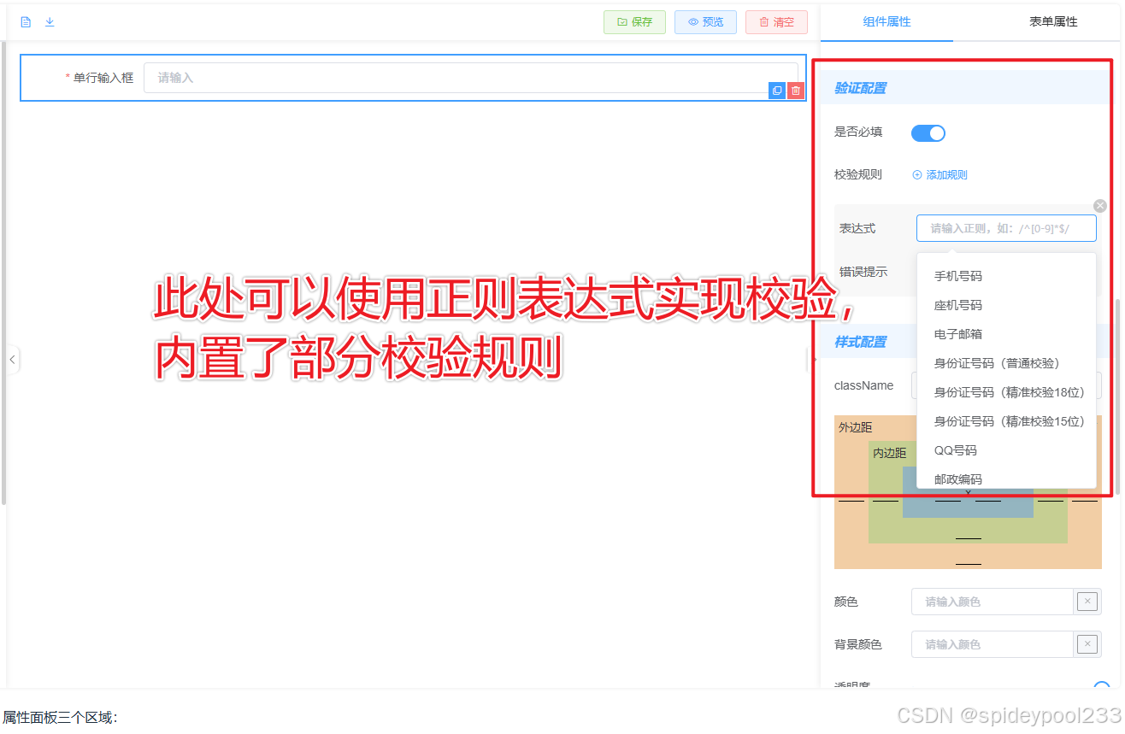Click the 内边距 padding box label
This screenshot has height=734, width=1125.
(890, 453)
